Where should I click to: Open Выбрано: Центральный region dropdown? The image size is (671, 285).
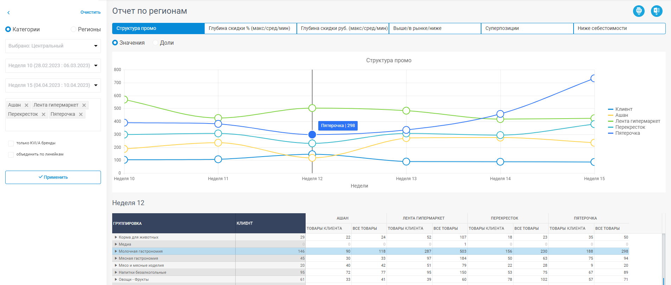[53, 46]
